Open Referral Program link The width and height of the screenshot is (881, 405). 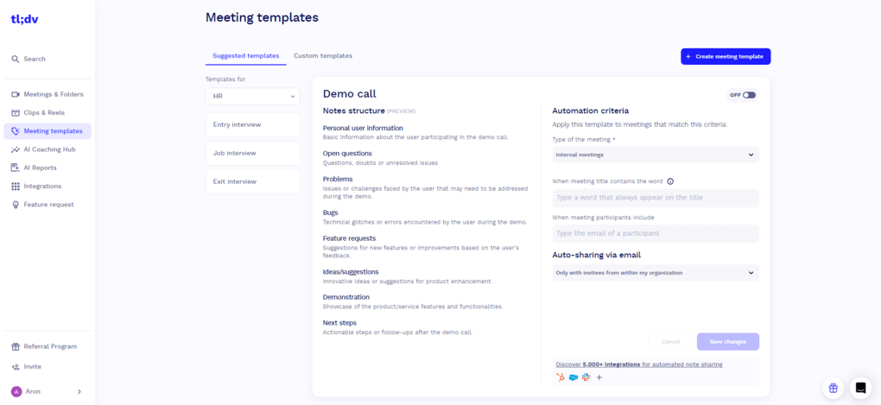pyautogui.click(x=48, y=346)
